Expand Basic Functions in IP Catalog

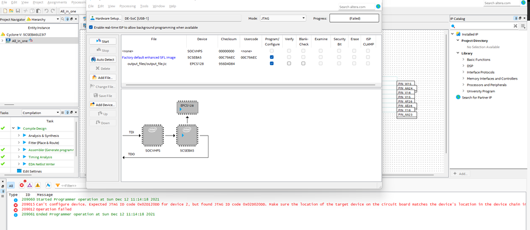[x=463, y=59]
